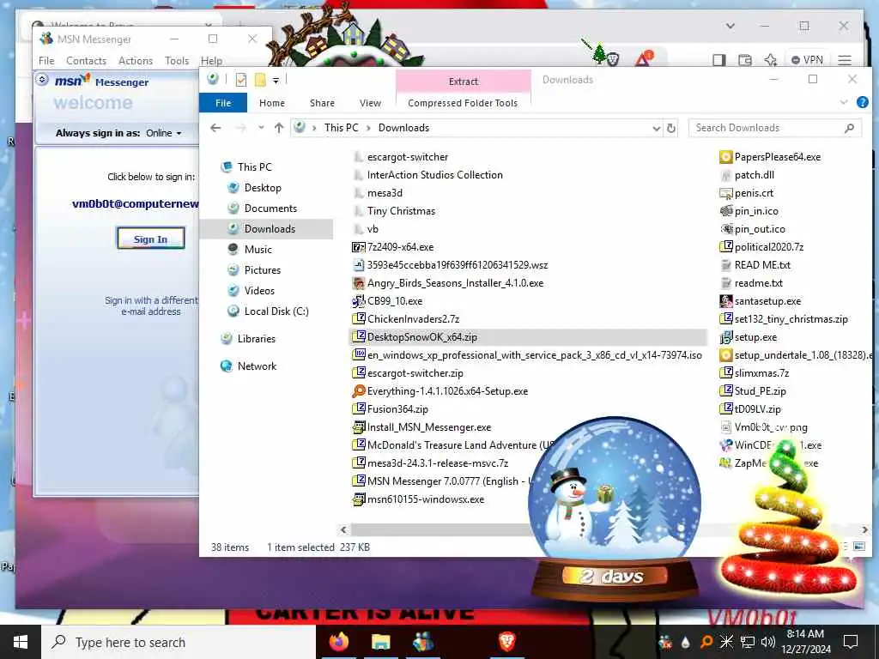Select santasetup.exe icon
The width and height of the screenshot is (879, 659).
click(x=726, y=301)
